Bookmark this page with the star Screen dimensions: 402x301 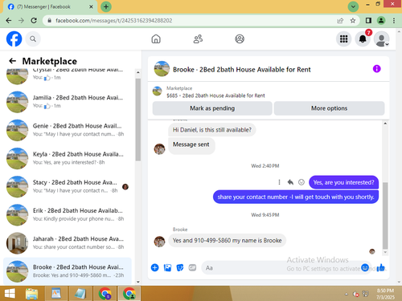353,21
